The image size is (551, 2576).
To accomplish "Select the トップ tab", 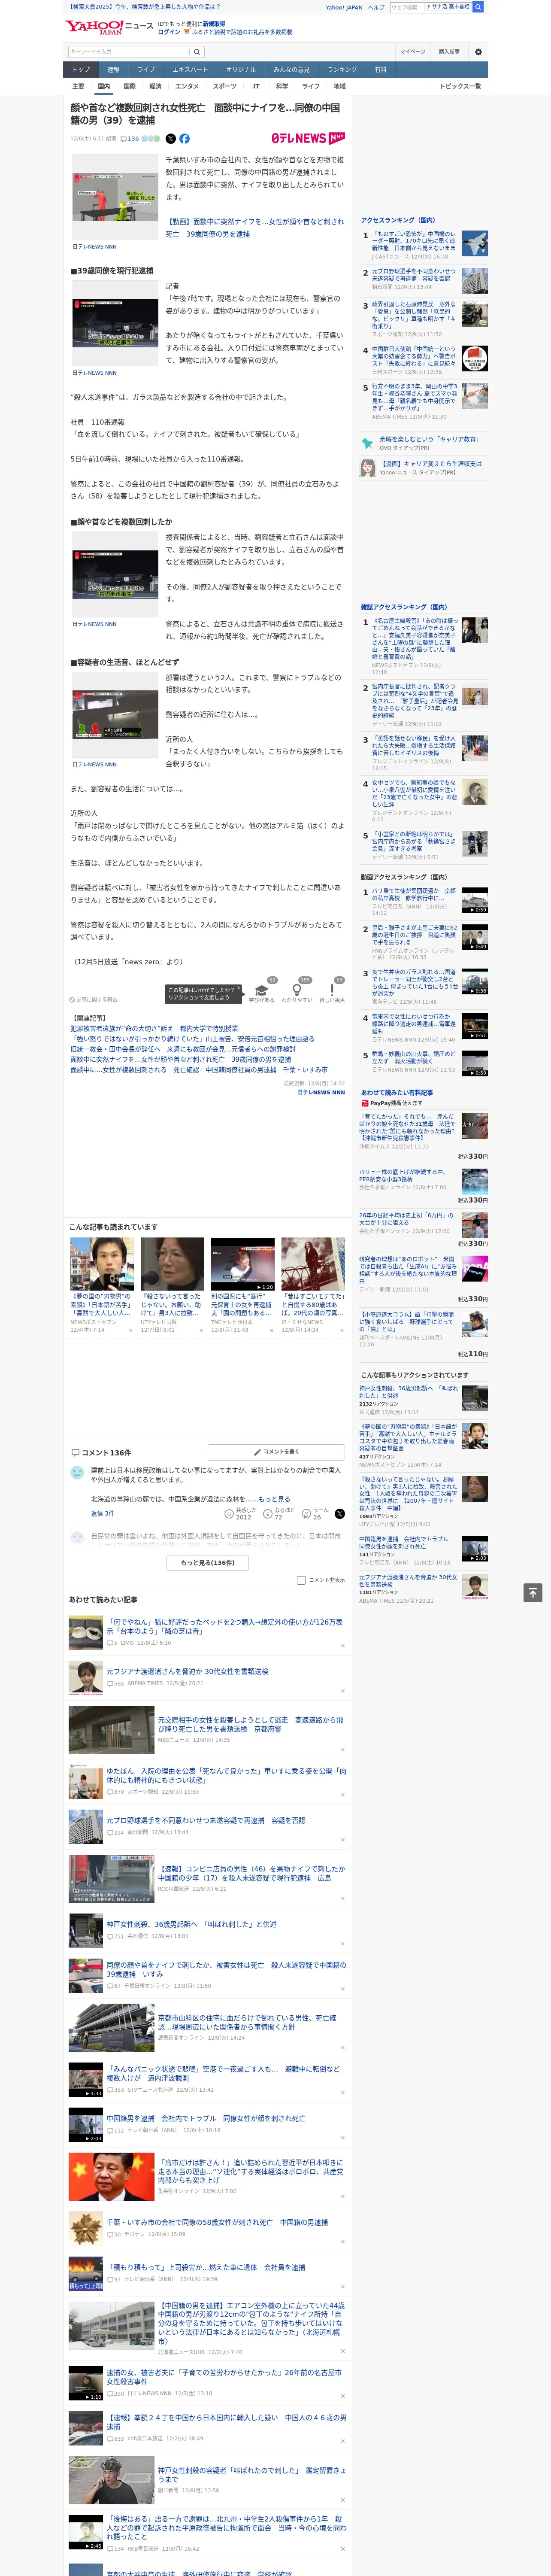I will 81,70.
